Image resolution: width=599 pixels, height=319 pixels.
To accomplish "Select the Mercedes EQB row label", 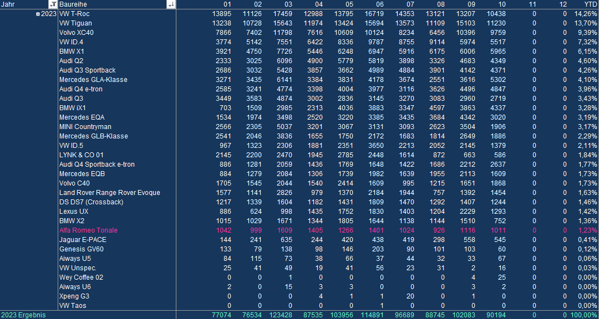I will click(x=82, y=173).
